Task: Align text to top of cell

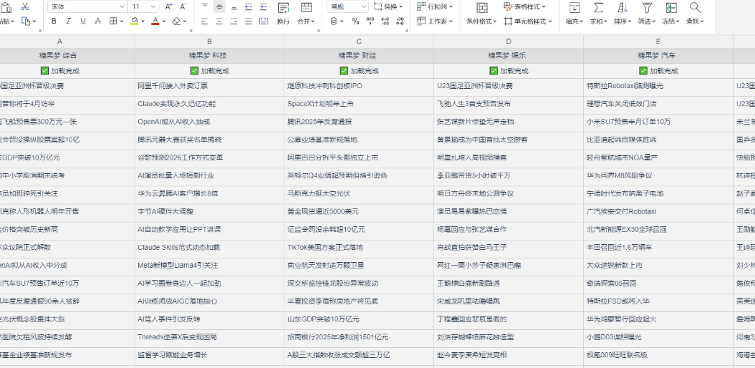Action: [205, 6]
